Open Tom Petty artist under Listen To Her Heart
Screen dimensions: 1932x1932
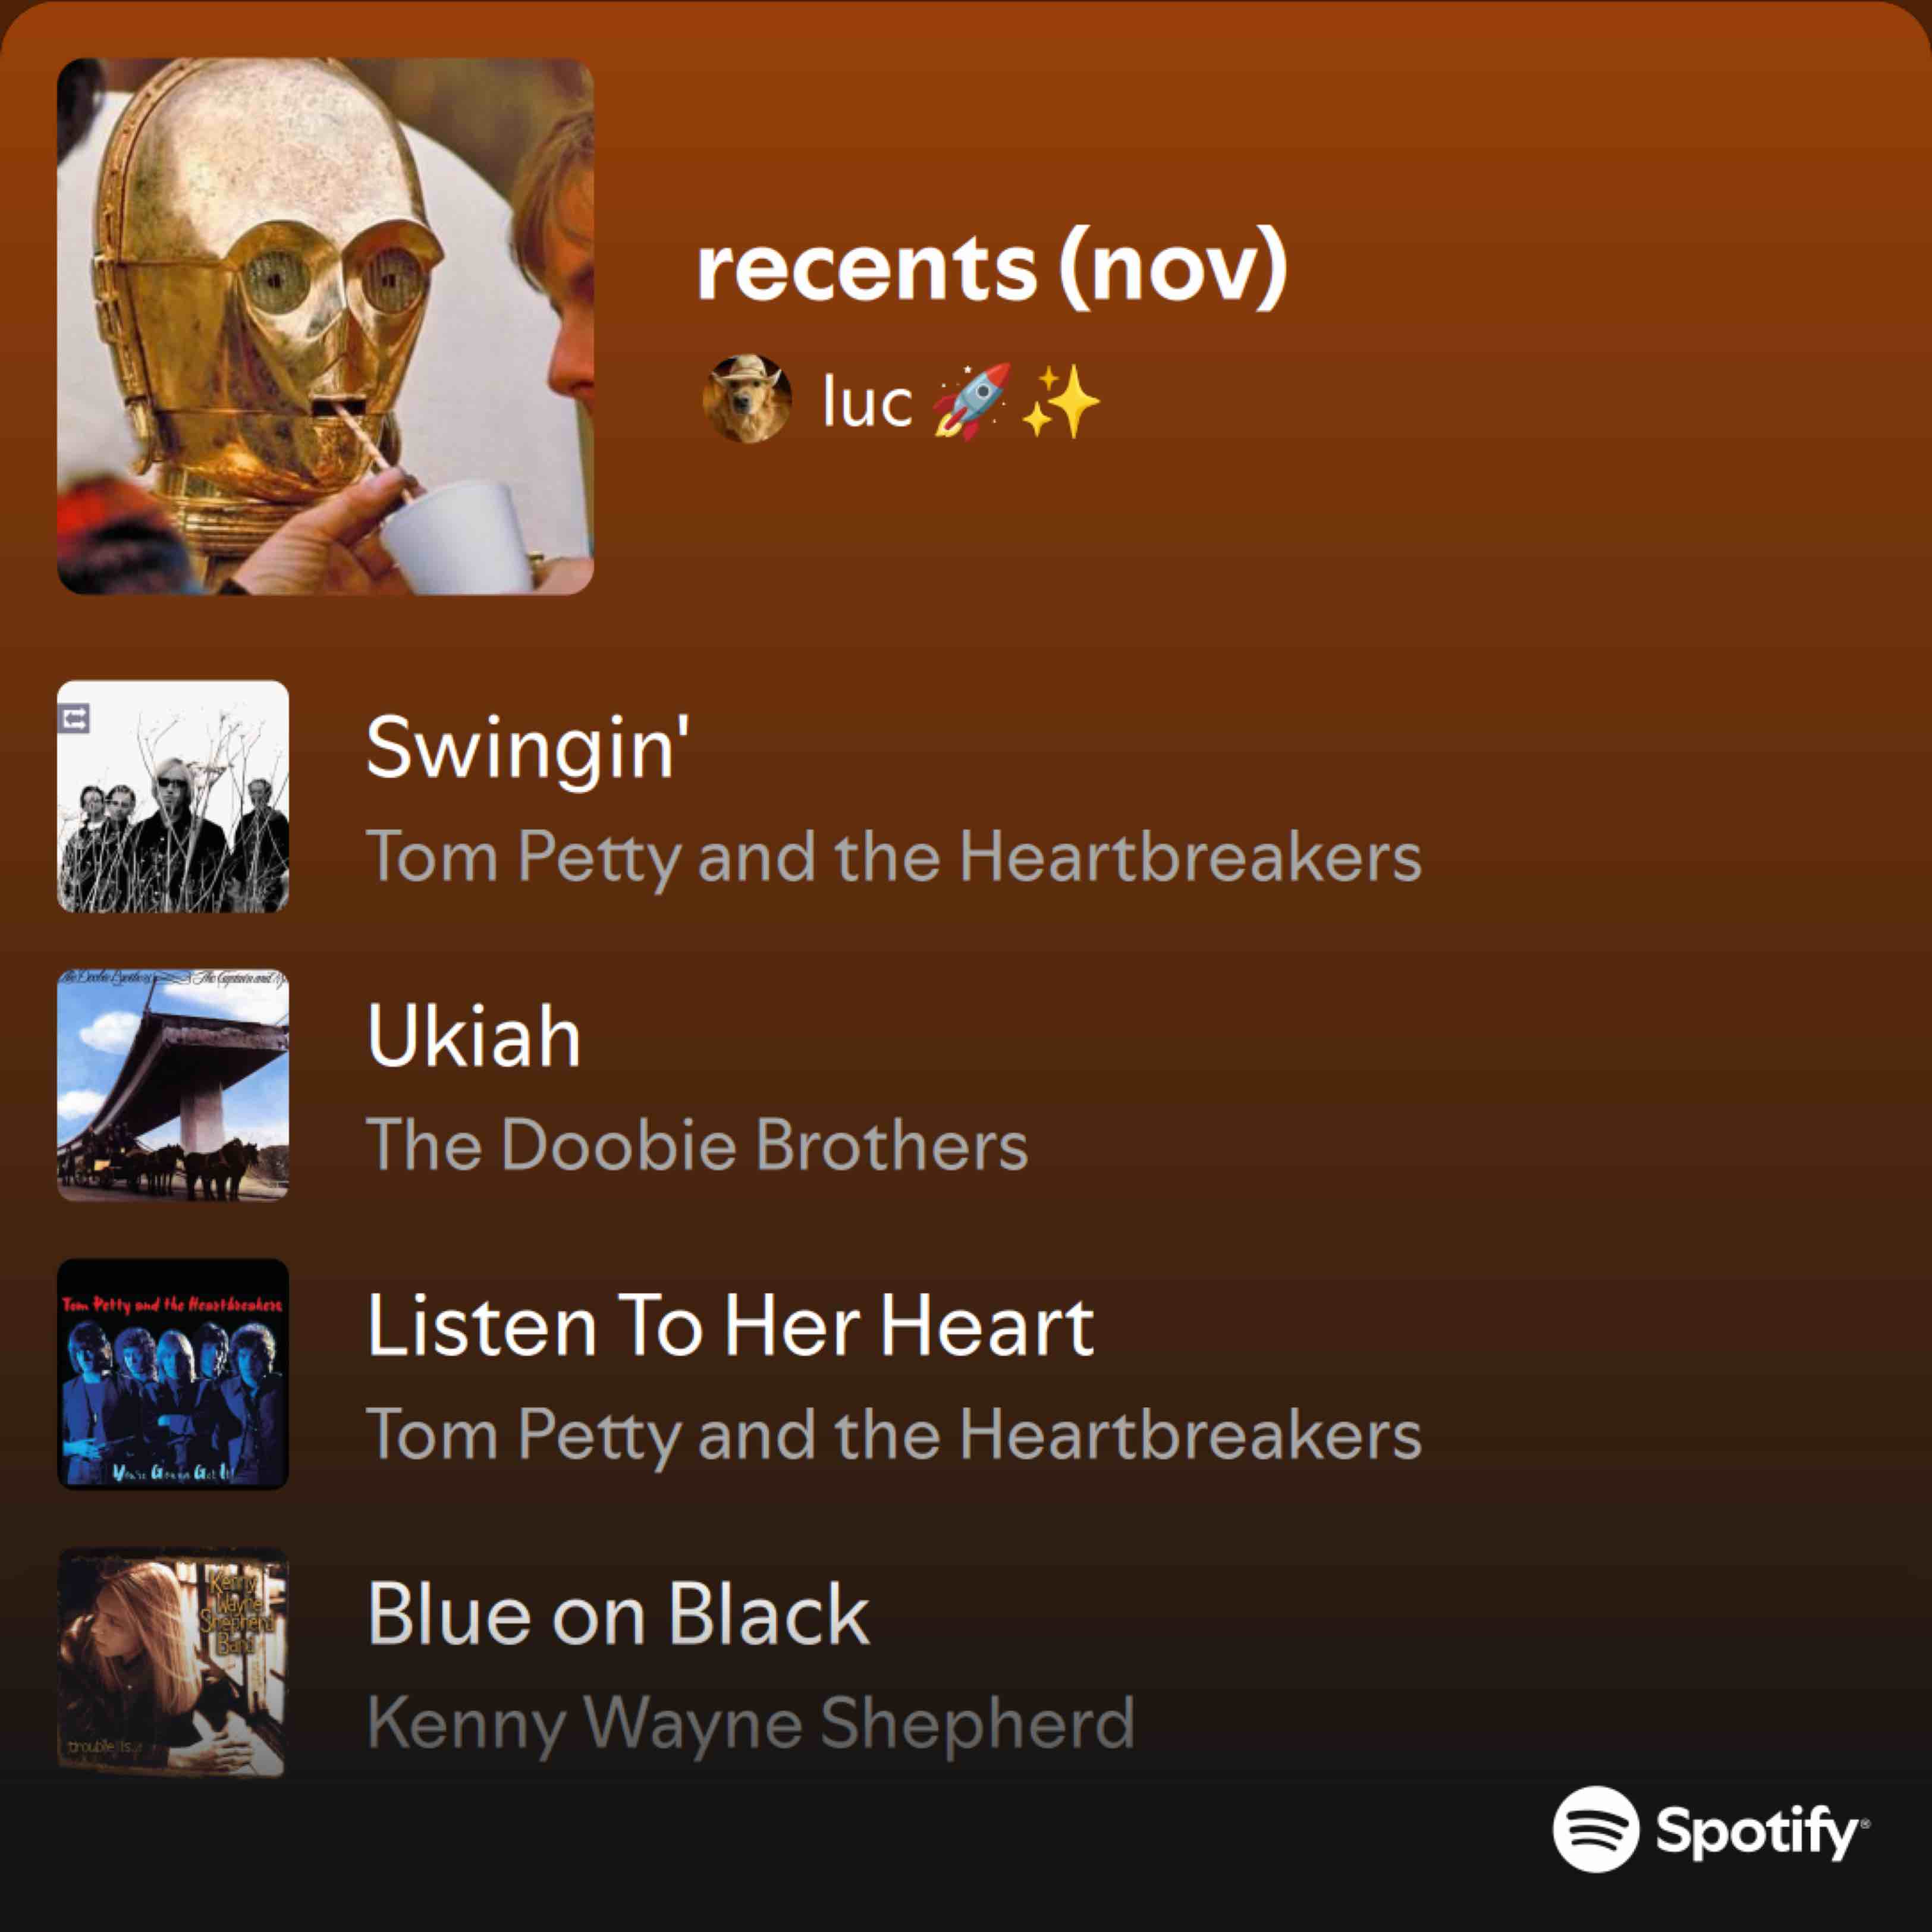(894, 1435)
